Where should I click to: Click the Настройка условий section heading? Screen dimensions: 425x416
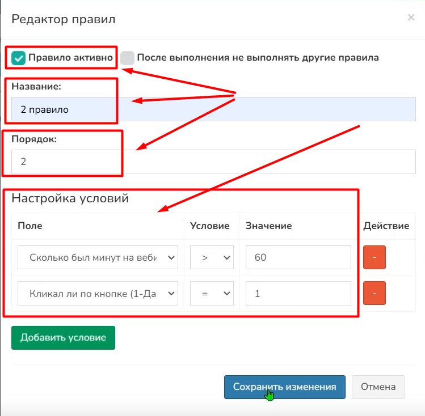pyautogui.click(x=70, y=199)
